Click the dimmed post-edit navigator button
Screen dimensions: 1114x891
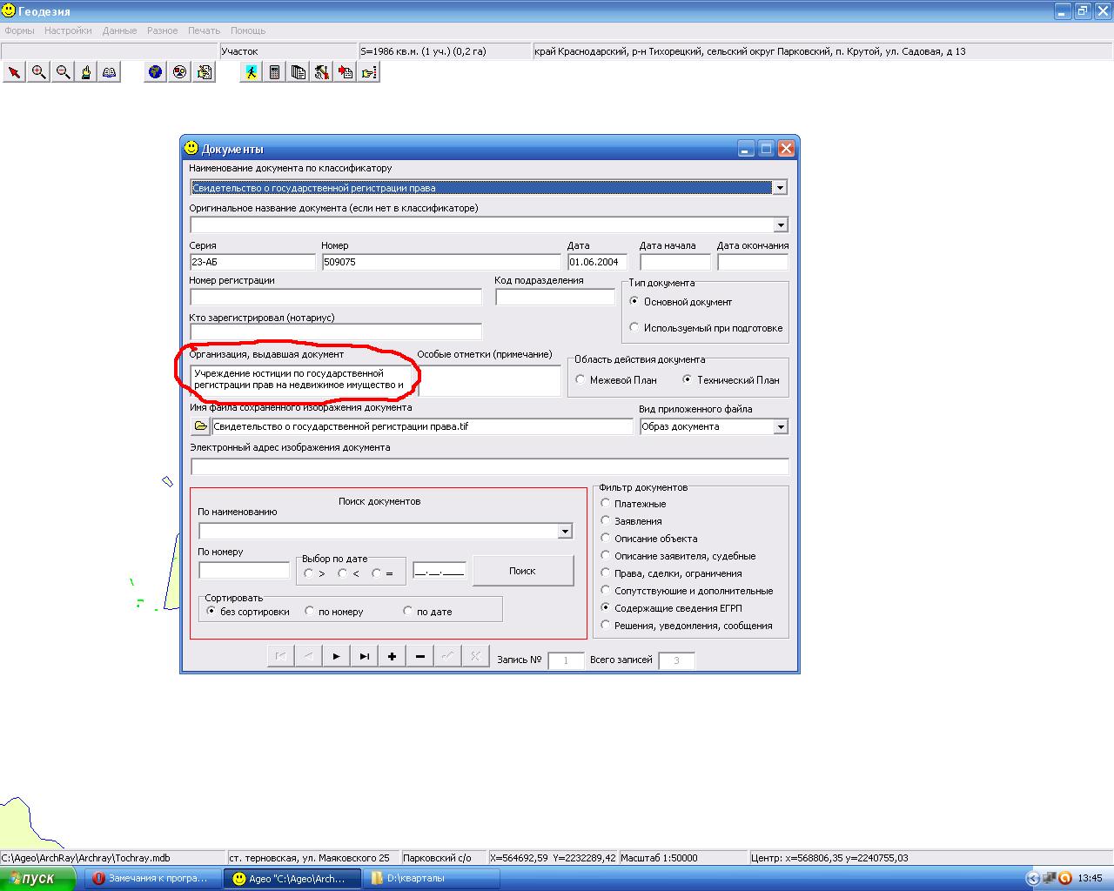coord(447,656)
